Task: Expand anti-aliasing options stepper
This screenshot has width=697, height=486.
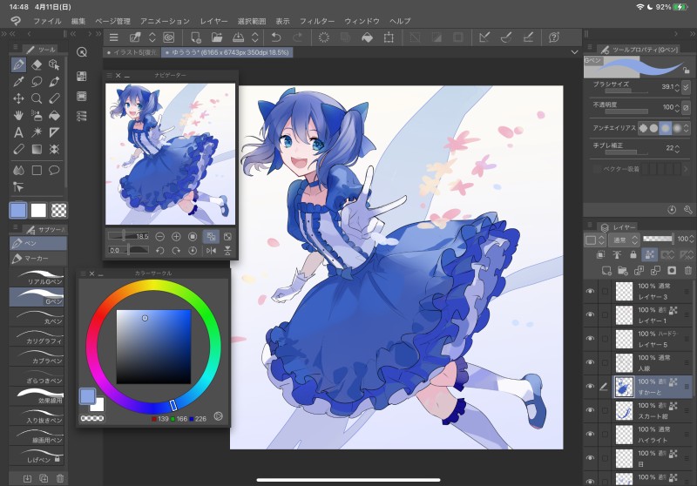Action: click(x=686, y=128)
